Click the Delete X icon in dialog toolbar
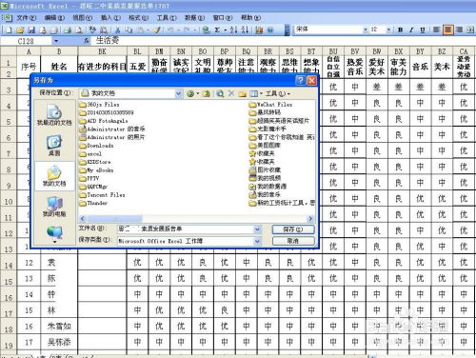Screen dimensions: 476x358 click(x=231, y=93)
